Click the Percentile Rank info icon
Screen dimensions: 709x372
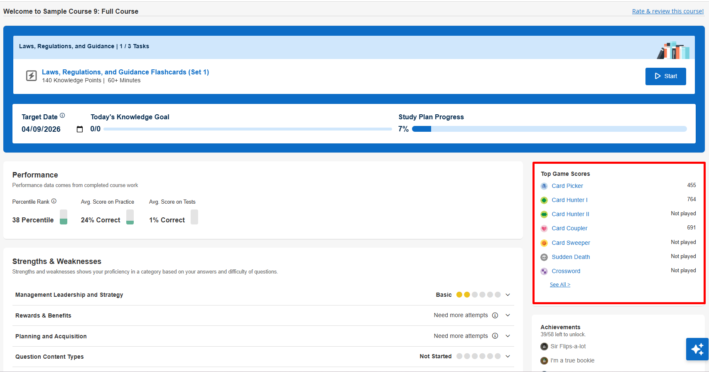pos(54,201)
